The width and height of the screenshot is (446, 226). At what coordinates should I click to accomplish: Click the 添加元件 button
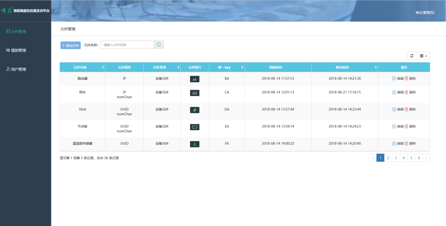tap(70, 46)
